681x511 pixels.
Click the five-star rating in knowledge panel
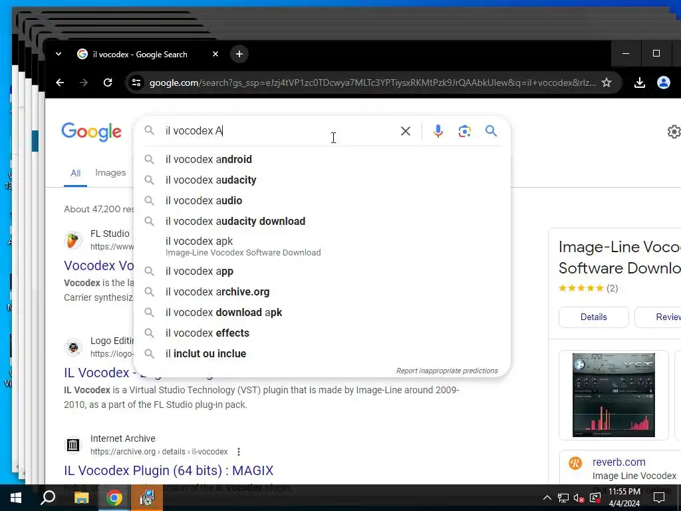tap(581, 288)
